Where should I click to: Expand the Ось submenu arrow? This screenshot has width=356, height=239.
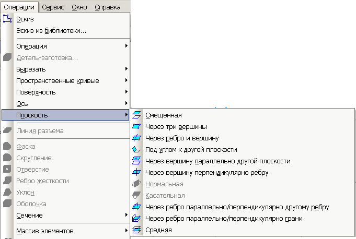(x=127, y=103)
